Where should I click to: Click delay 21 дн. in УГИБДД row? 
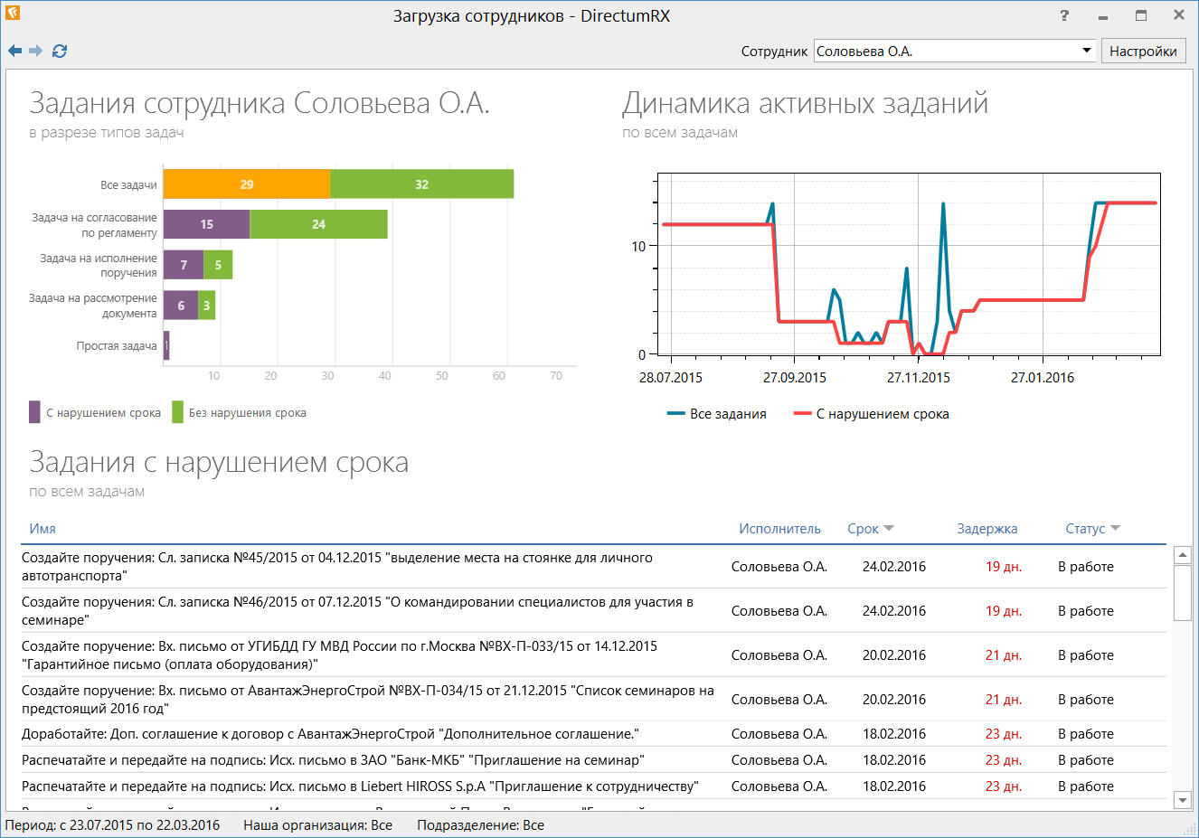1004,655
